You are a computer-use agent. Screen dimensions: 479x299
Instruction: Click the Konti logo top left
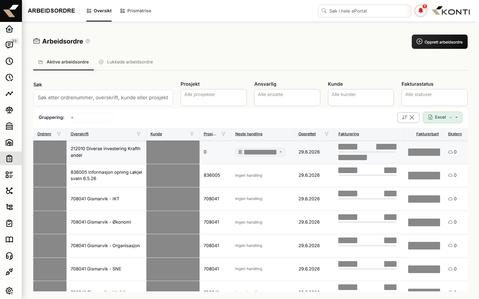(11, 11)
